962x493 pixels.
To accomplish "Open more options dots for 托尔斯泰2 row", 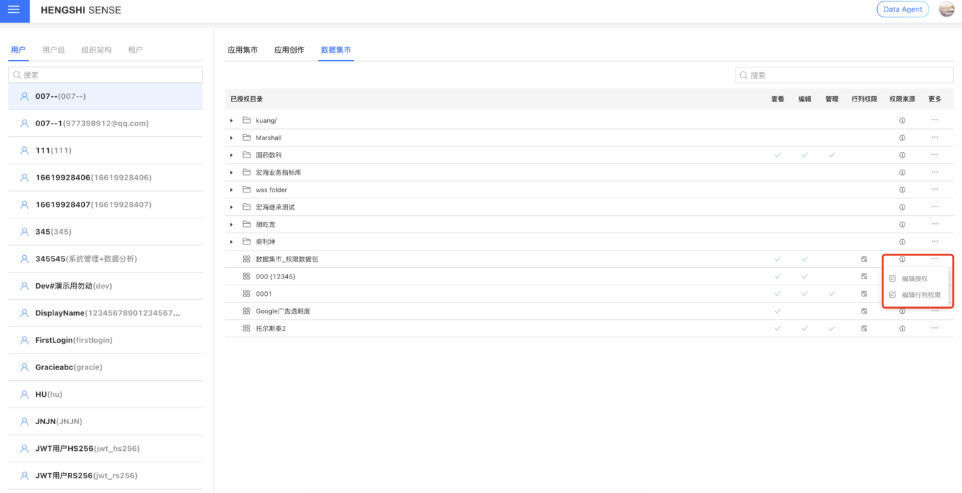I will coord(935,329).
